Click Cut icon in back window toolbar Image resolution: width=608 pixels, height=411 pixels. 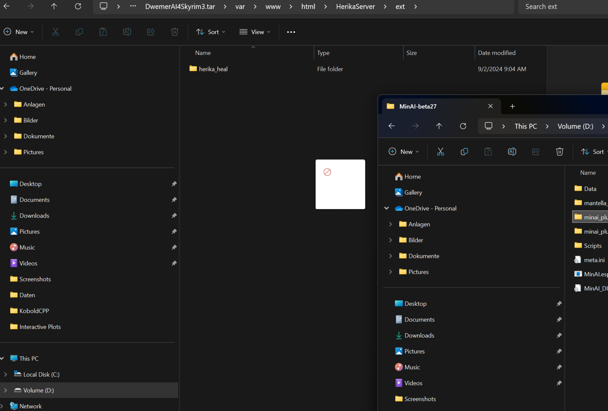point(56,32)
